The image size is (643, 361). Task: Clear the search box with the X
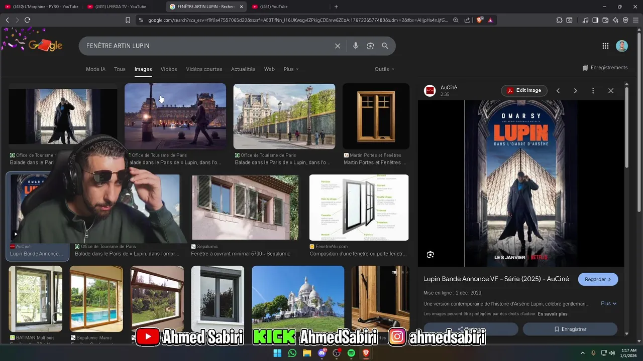[x=338, y=46]
